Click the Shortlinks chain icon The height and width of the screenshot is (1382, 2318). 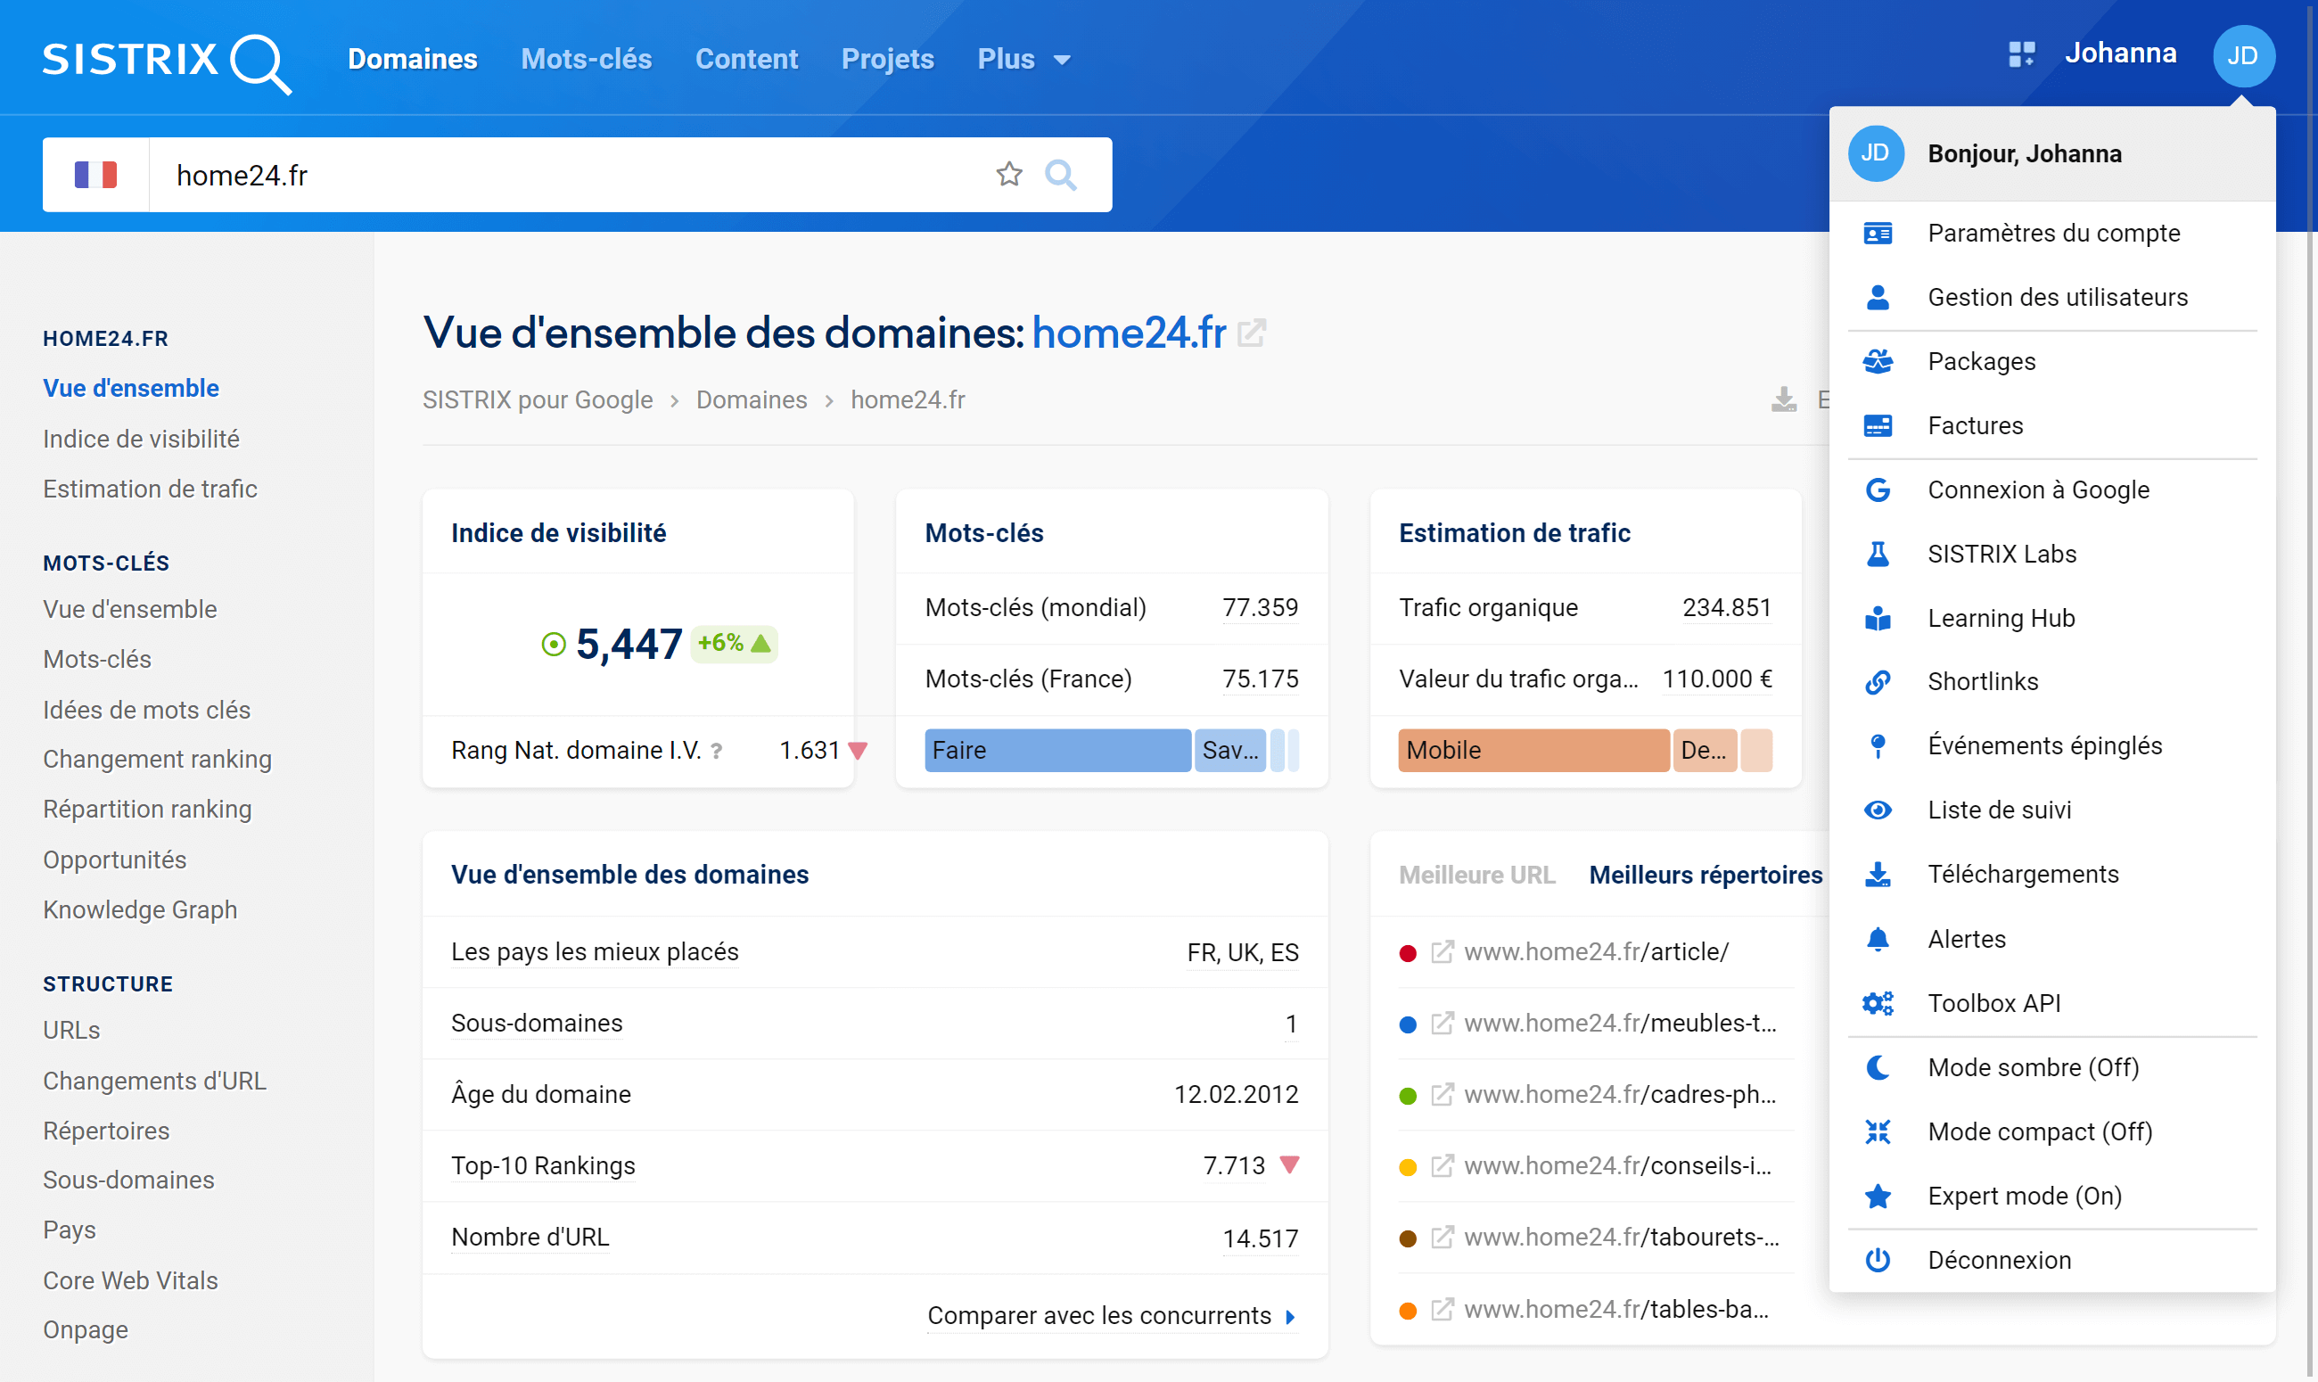(x=1878, y=682)
